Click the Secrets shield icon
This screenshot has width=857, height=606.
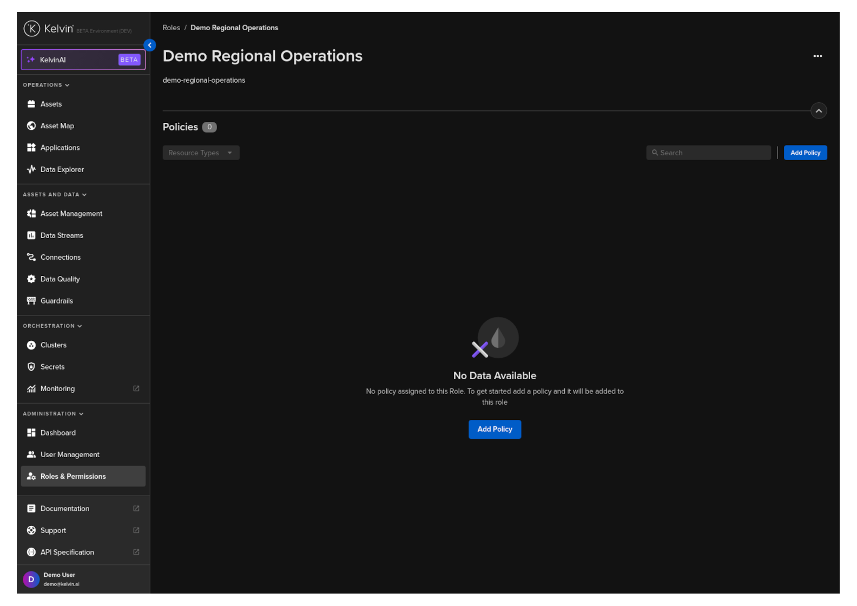[x=31, y=367]
